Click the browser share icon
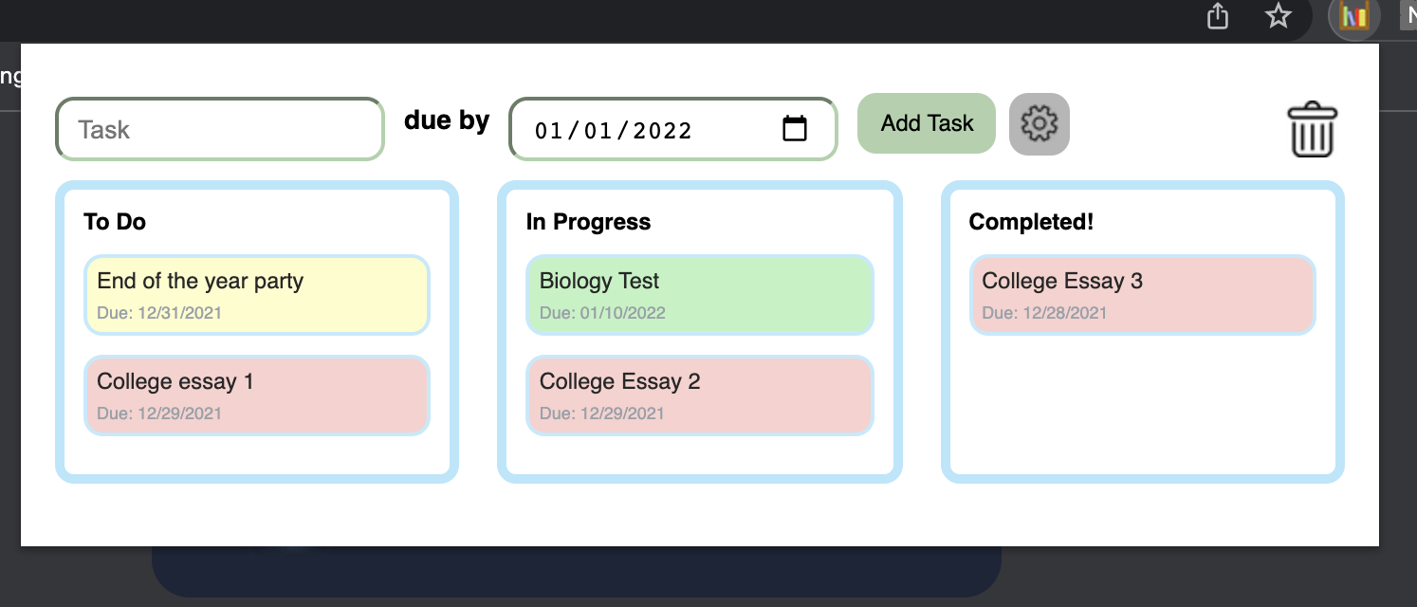Image resolution: width=1417 pixels, height=607 pixels. pos(1218,16)
